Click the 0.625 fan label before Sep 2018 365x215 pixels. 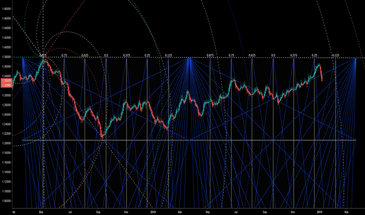(x=252, y=56)
